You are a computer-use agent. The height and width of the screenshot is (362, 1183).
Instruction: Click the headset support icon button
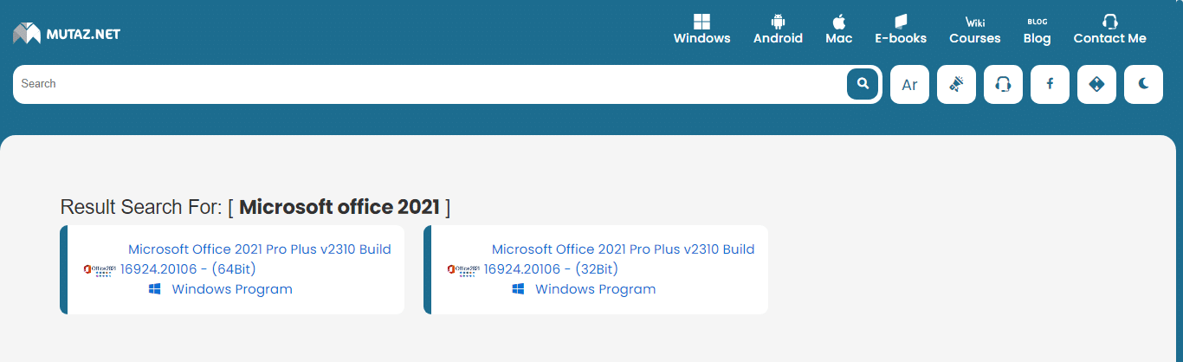point(1003,84)
